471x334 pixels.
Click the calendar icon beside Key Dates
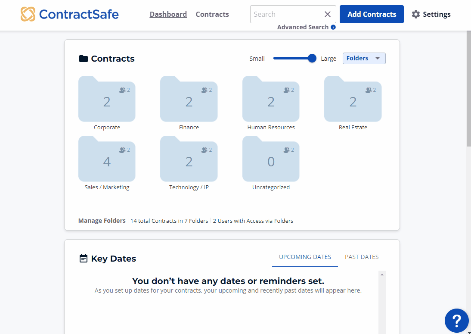83,258
